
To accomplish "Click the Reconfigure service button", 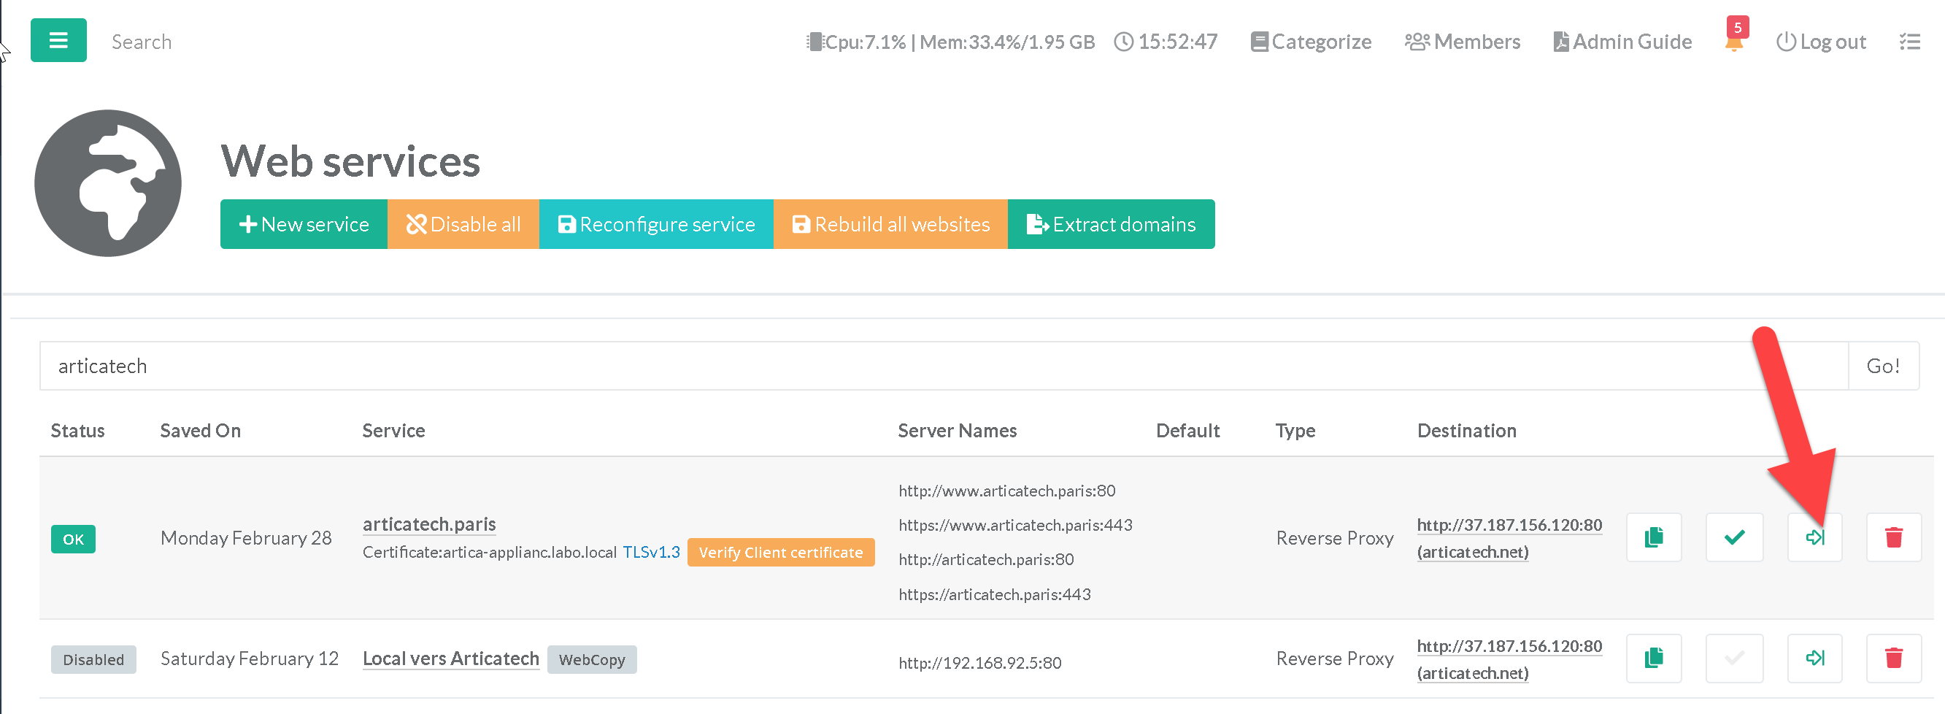I will pos(655,224).
